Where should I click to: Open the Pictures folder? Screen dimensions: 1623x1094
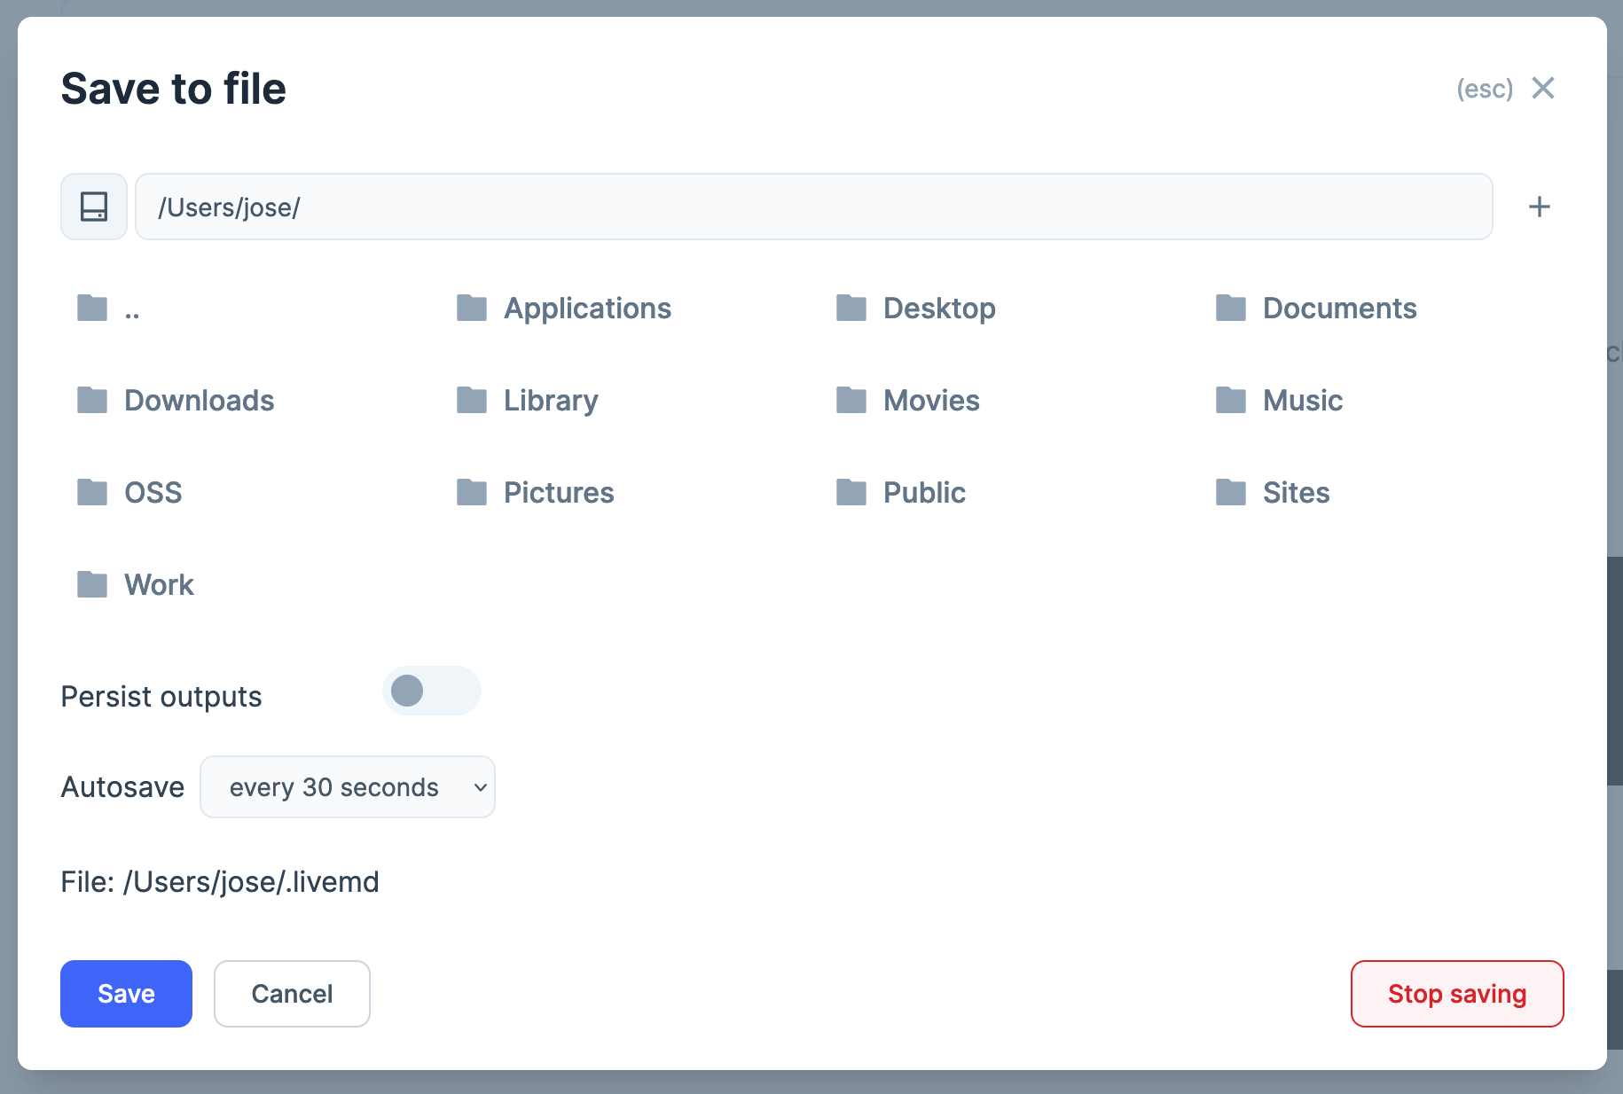pos(558,493)
